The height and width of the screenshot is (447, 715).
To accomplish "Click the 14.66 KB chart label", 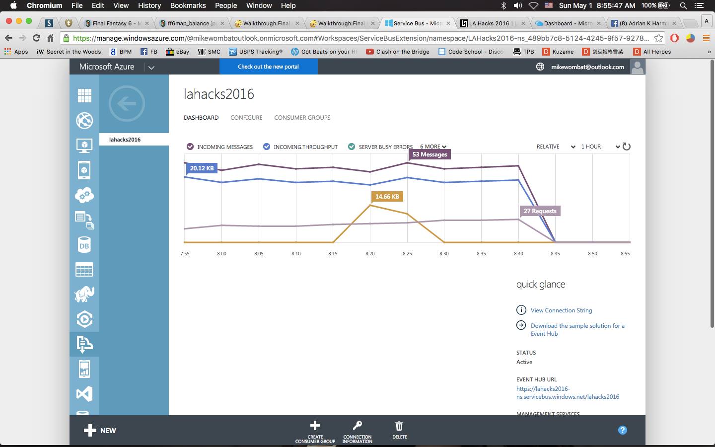I will pyautogui.click(x=387, y=197).
